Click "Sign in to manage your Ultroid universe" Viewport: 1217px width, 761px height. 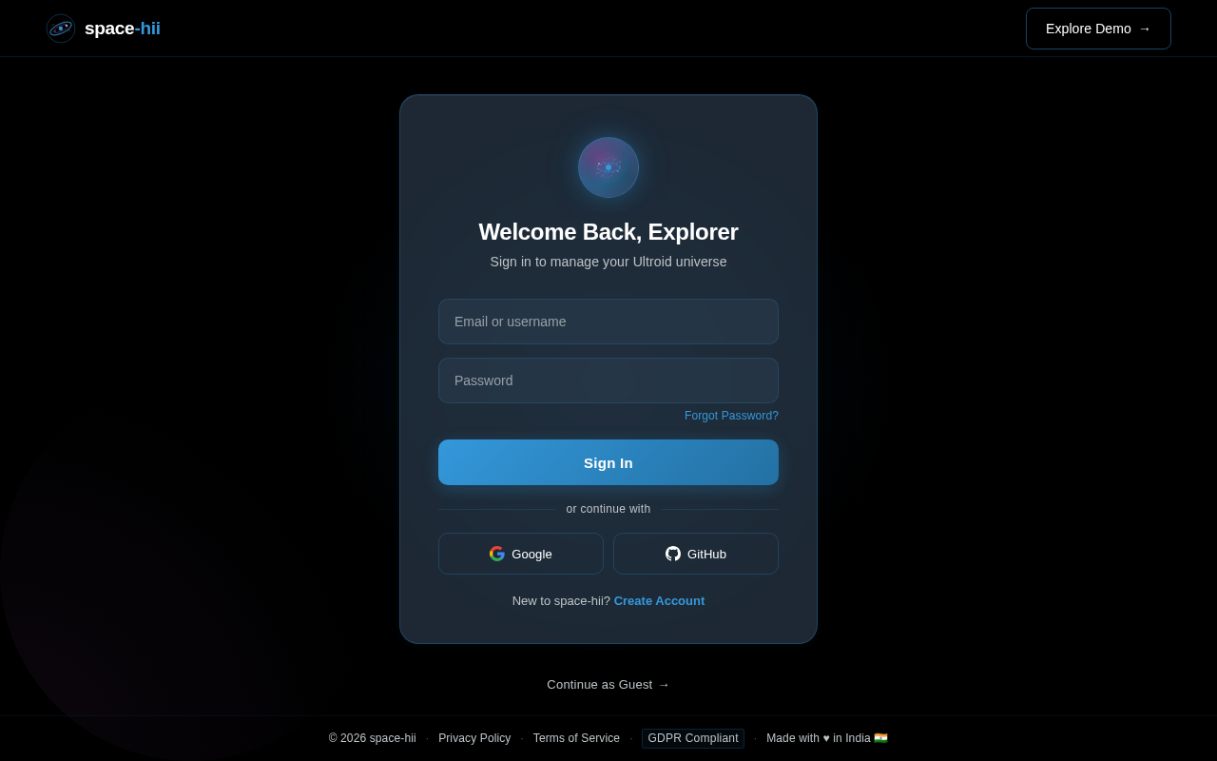coord(608,262)
